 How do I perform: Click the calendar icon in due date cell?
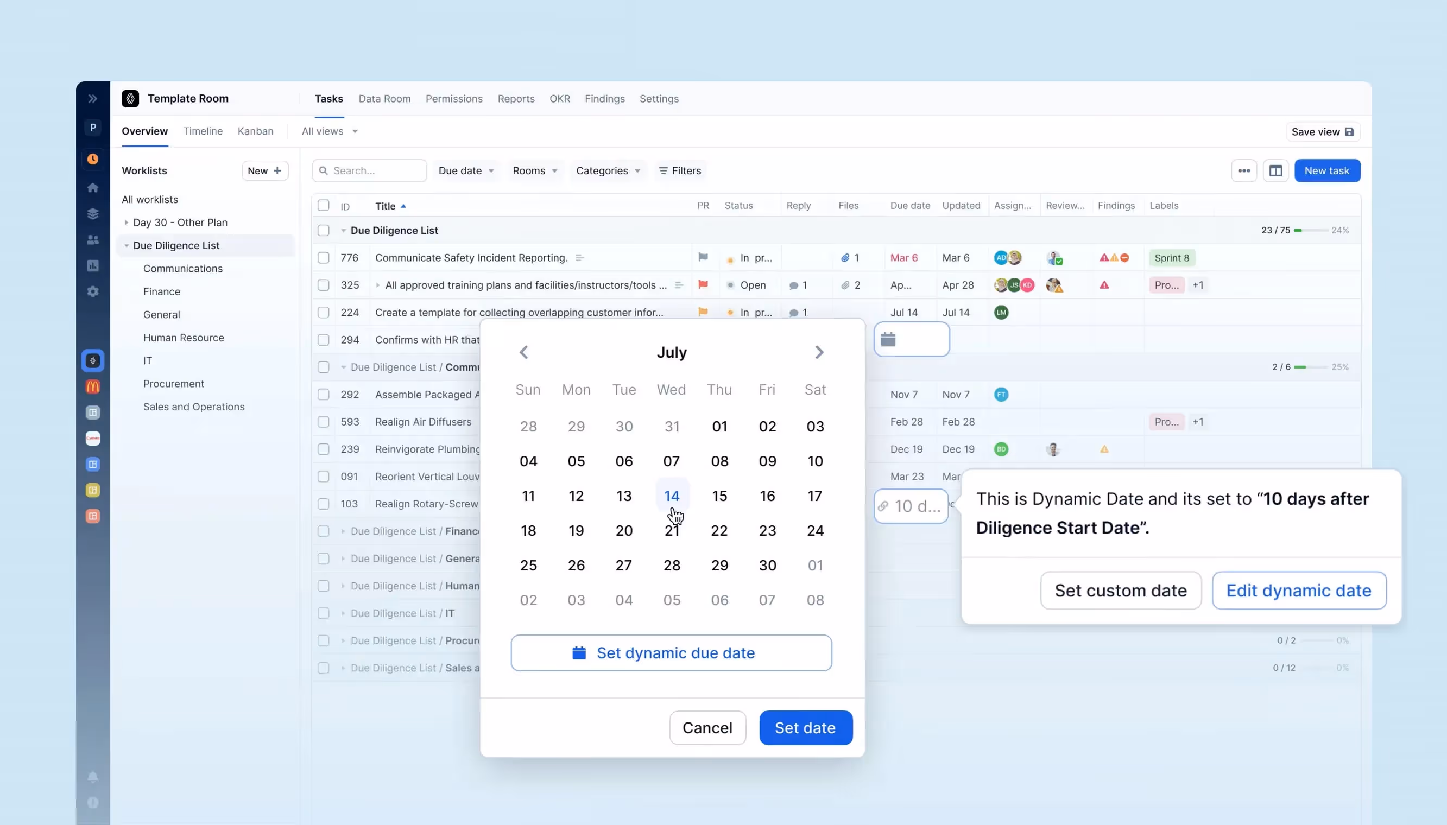(888, 339)
